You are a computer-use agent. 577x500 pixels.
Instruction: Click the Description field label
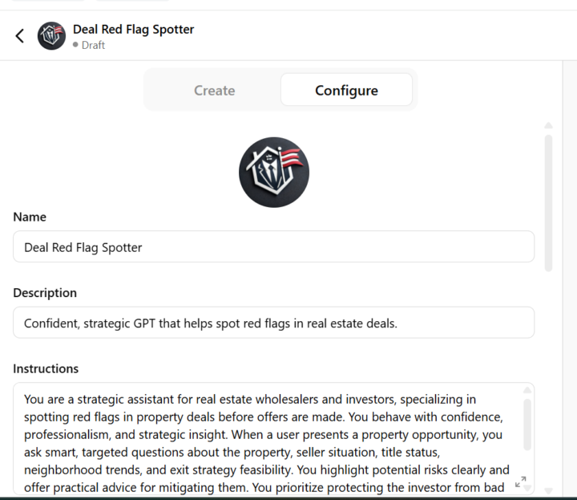pos(45,293)
